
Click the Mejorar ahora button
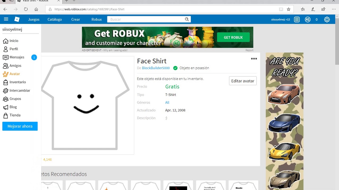pos(20,126)
